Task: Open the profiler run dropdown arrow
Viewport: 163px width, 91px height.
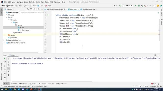Action: pyautogui.click(x=148, y=6)
